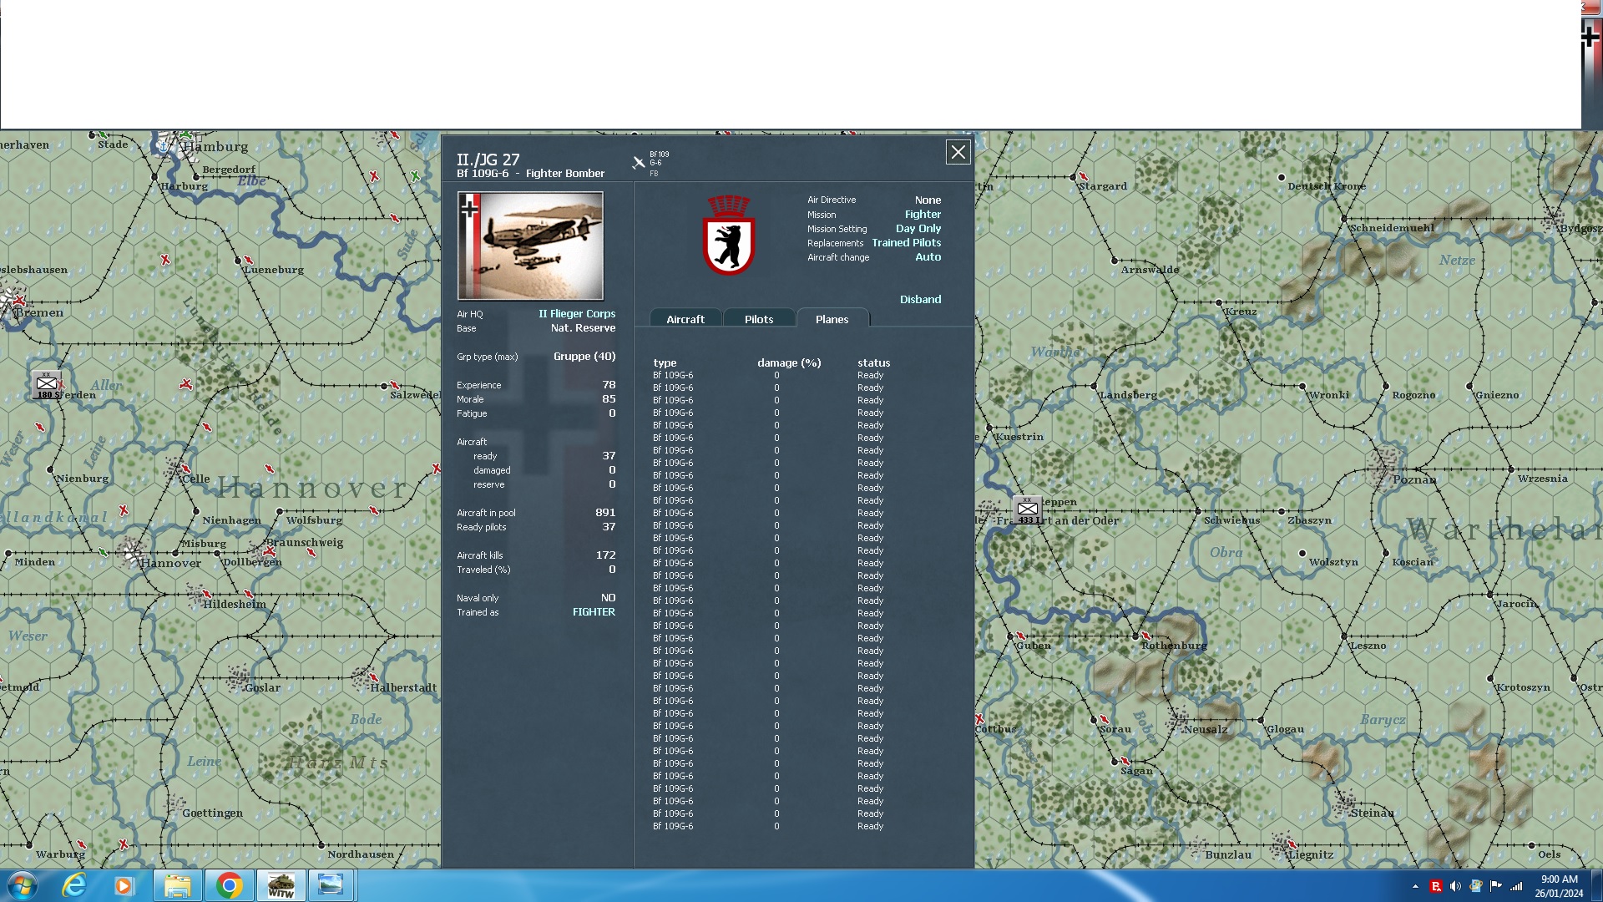Select the unit counter near Frankfurt an der Oder
The image size is (1603, 902).
[x=1028, y=509]
